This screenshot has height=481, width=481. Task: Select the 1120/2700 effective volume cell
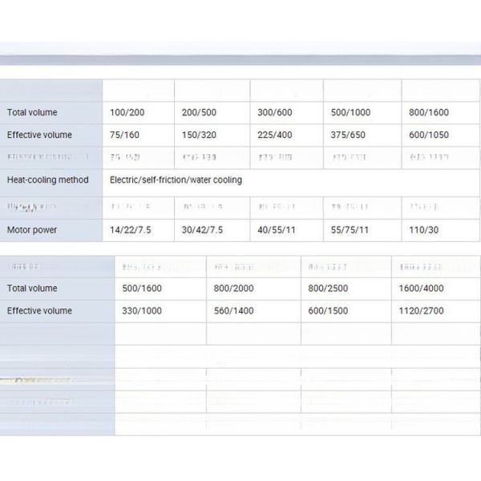pyautogui.click(x=421, y=311)
